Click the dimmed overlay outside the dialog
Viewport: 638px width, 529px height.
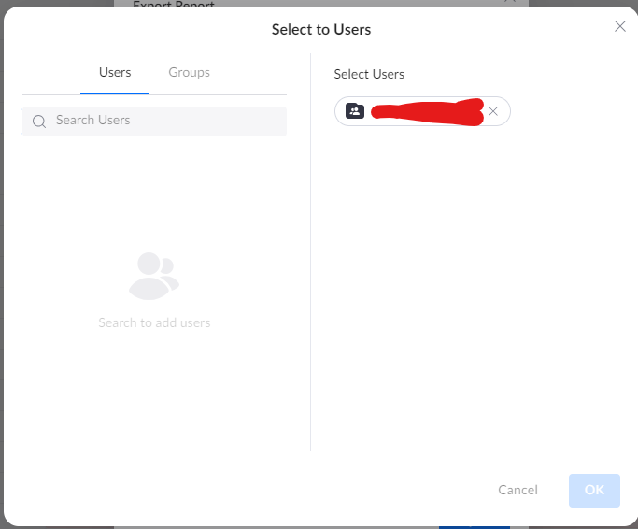pyautogui.click(x=56, y=526)
